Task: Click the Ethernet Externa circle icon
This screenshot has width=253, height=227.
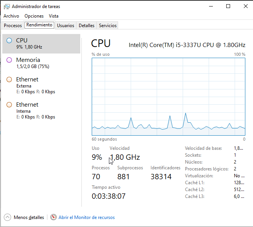Action: 9,79
